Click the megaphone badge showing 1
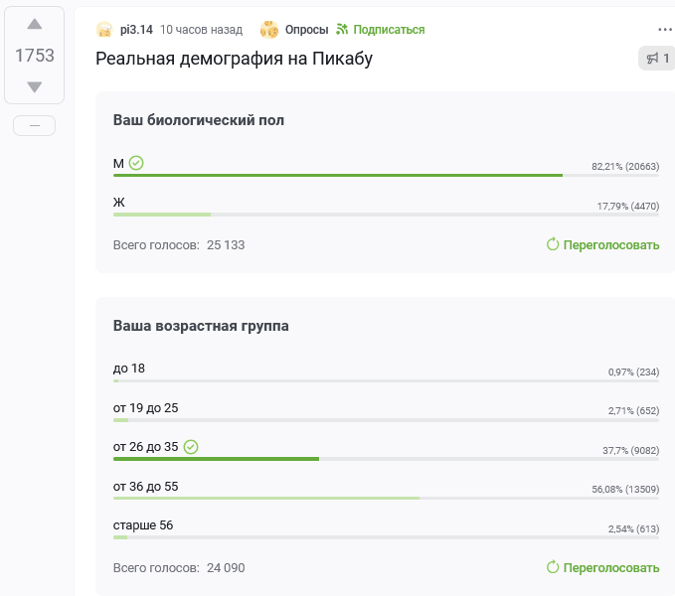675x596 pixels. [658, 59]
